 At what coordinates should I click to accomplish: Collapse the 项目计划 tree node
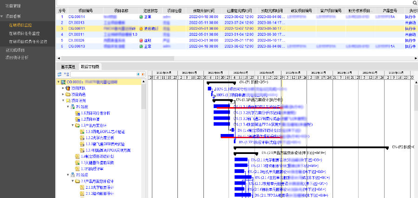63,100
